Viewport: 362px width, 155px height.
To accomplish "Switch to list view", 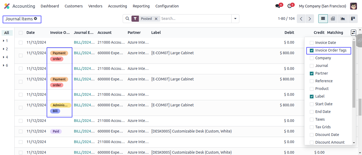I will pos(323,19).
